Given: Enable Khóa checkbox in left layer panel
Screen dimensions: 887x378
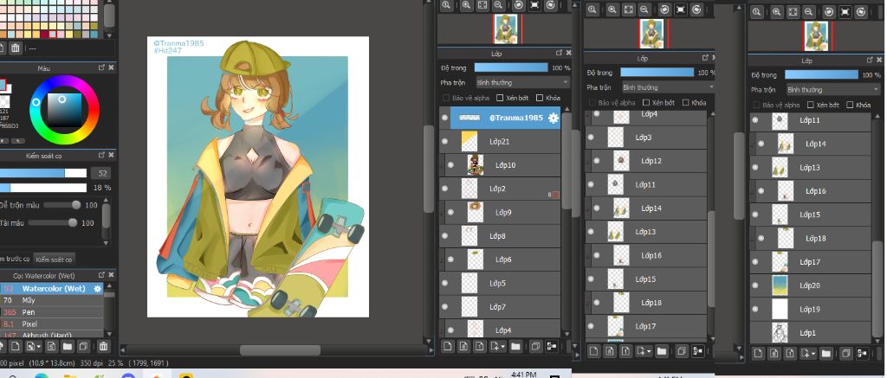Looking at the screenshot, I should (x=539, y=98).
